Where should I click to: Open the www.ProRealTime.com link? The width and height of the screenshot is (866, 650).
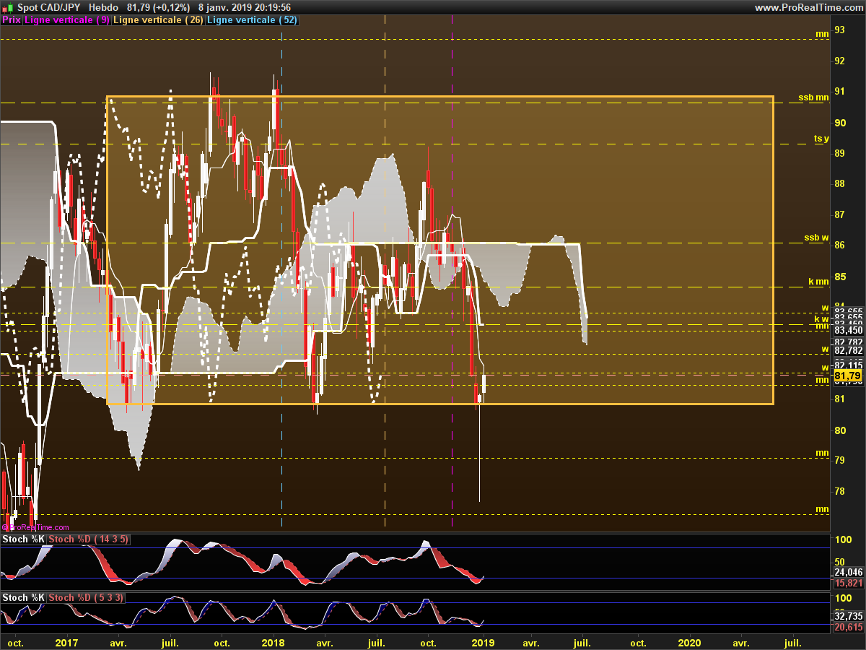(x=809, y=7)
